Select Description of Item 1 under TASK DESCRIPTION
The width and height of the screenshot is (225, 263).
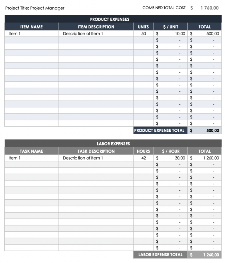(83, 158)
